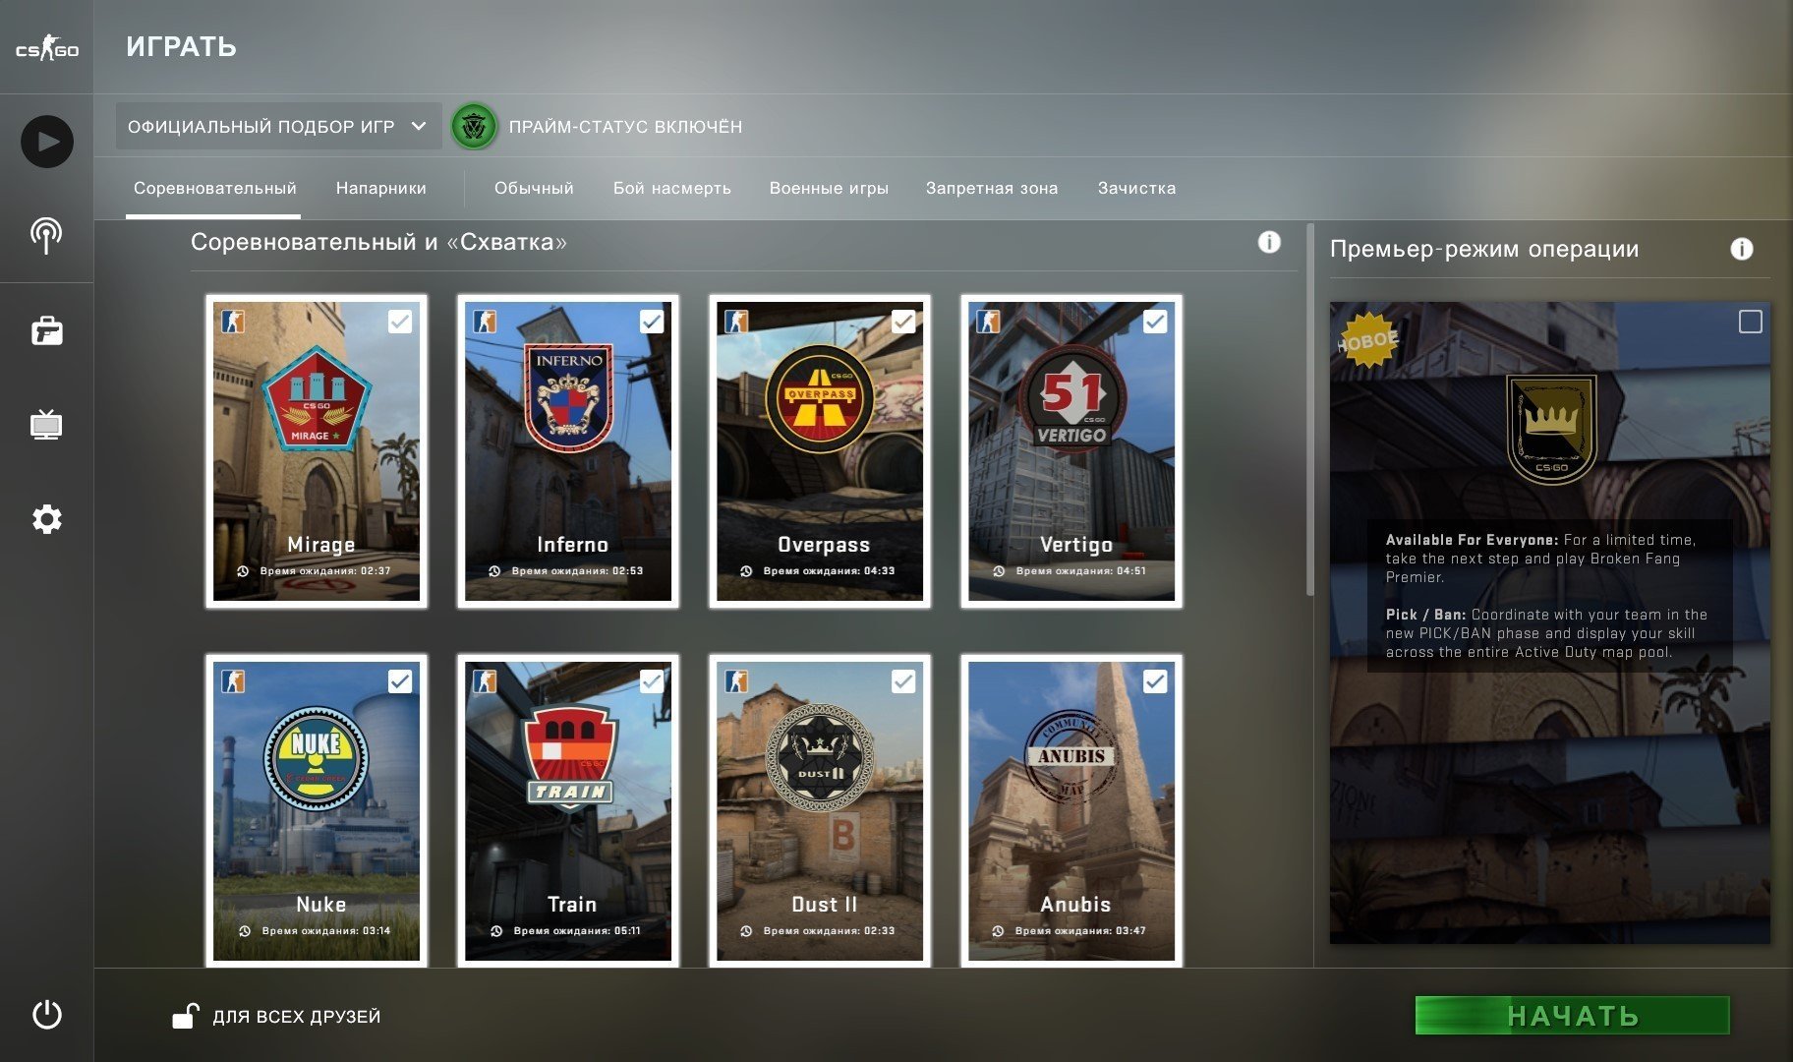Click the unlocked padlock lobby icon

[185, 1016]
